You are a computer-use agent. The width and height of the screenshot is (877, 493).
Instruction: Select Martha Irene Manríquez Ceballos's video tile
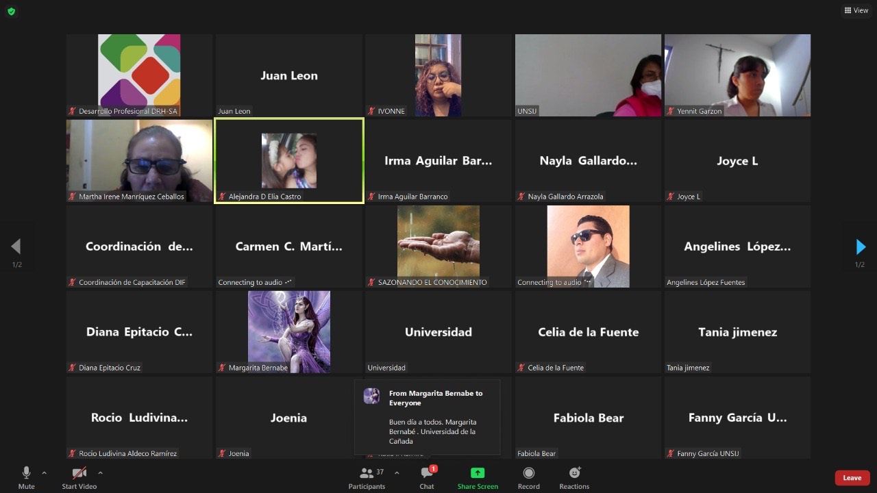tap(139, 161)
